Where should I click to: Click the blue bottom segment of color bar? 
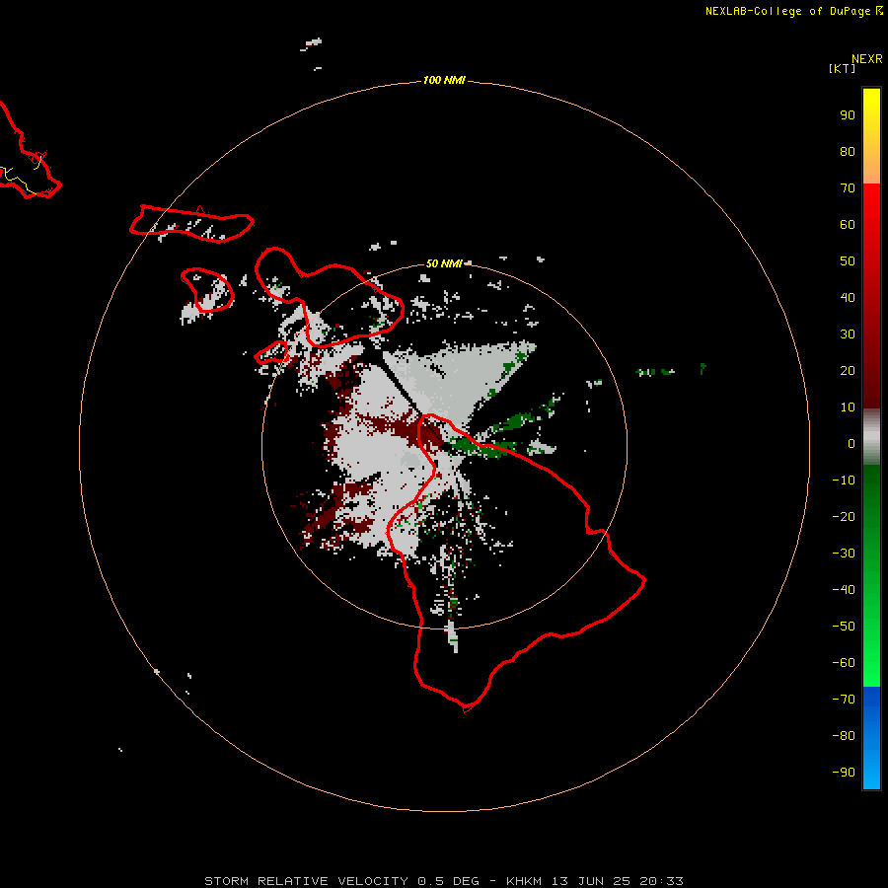coord(871,738)
